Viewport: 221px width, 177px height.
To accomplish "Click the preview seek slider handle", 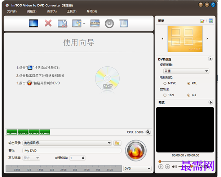I will [x=160, y=161].
